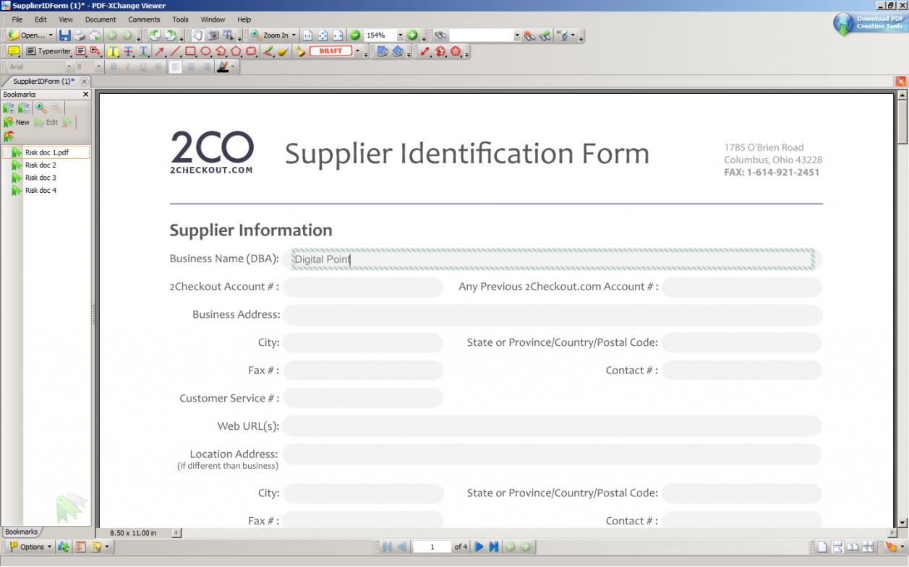
Task: Click the Web URL(s) field
Action: pyautogui.click(x=552, y=426)
